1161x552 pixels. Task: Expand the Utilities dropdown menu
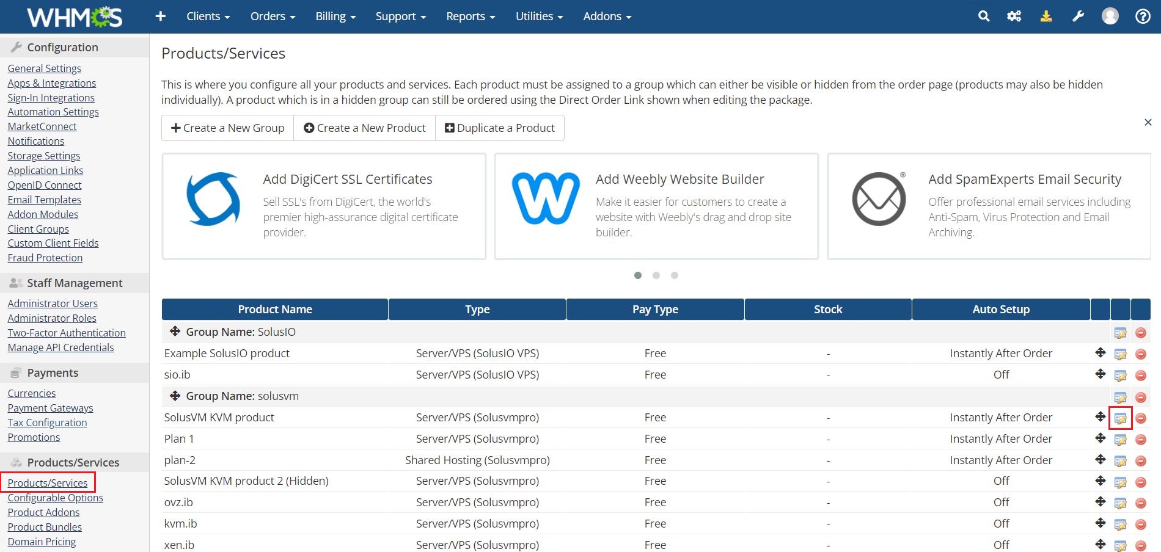tap(539, 16)
